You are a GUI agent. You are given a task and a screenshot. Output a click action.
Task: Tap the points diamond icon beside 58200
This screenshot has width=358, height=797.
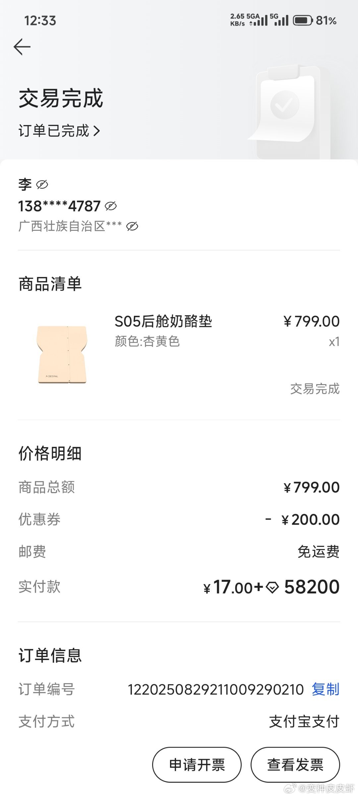click(272, 588)
